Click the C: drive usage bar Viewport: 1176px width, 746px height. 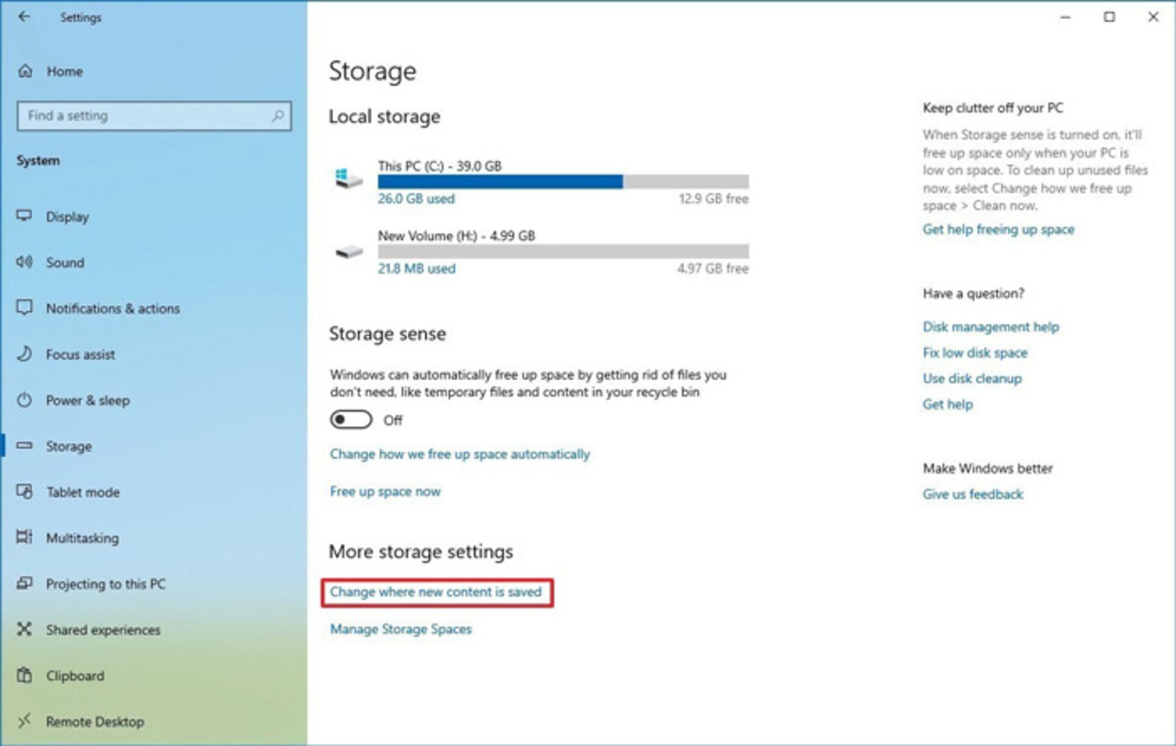point(563,181)
